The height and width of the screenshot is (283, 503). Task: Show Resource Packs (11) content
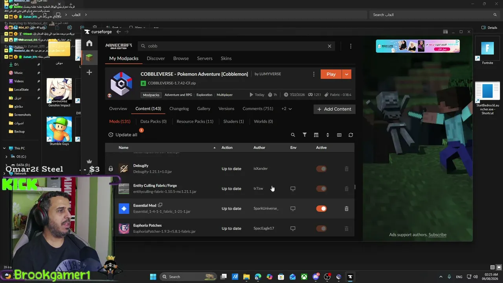[195, 121]
